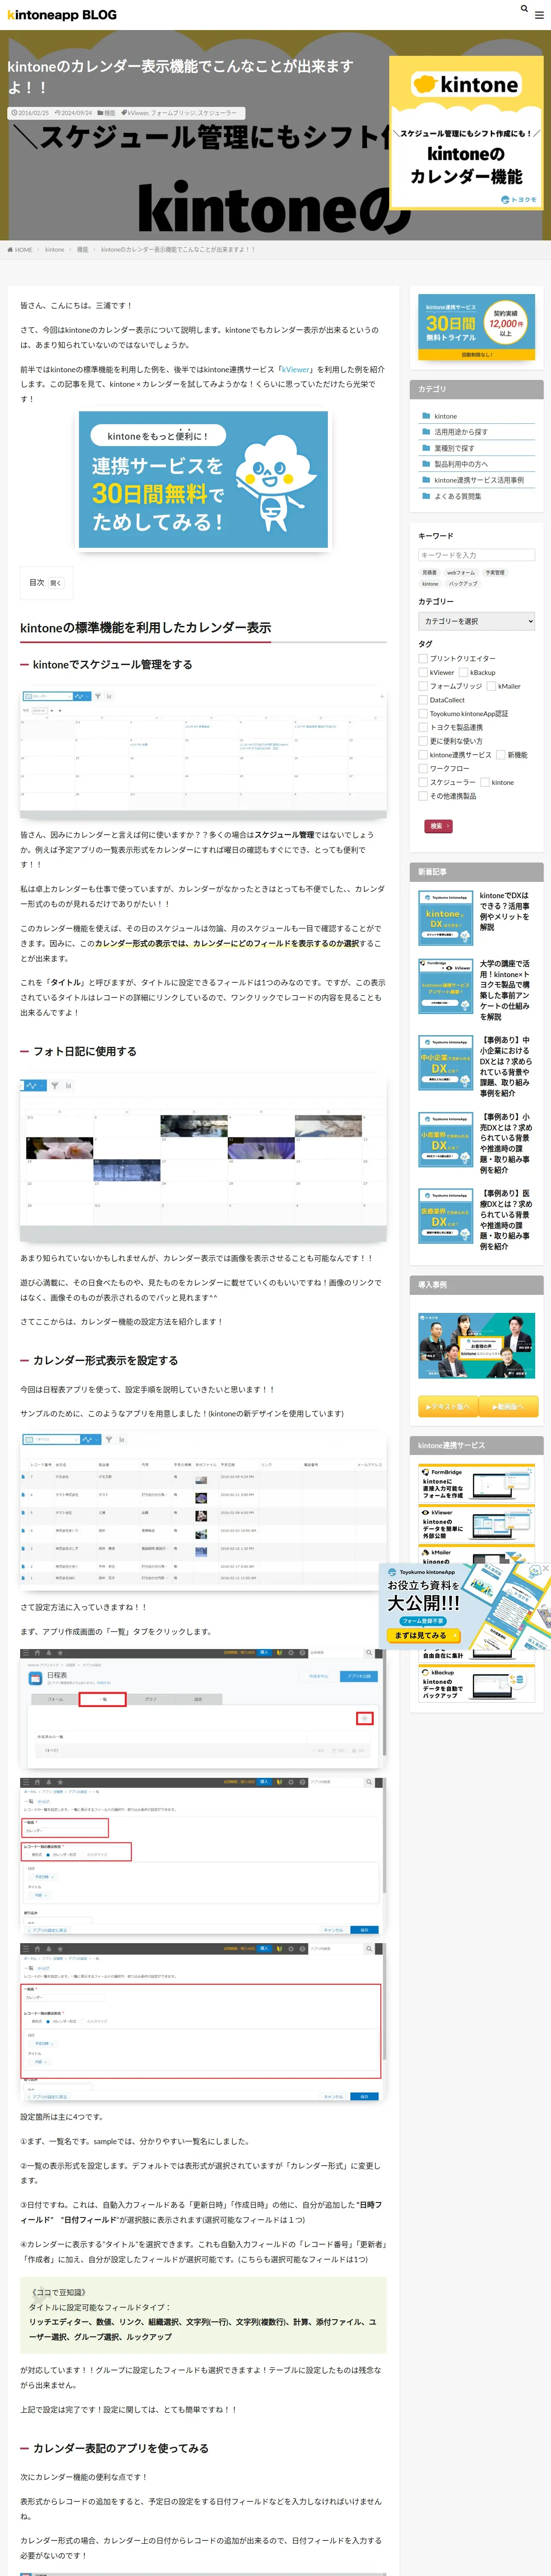Image resolution: width=551 pixels, height=2576 pixels.
Task: Open the 製品利用中の方へ category link
Action: pos(461,464)
